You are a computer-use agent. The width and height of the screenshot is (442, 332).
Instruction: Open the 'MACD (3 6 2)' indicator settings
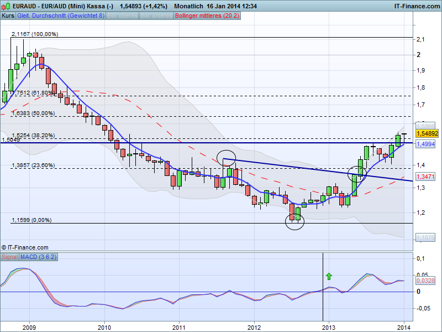40,257
